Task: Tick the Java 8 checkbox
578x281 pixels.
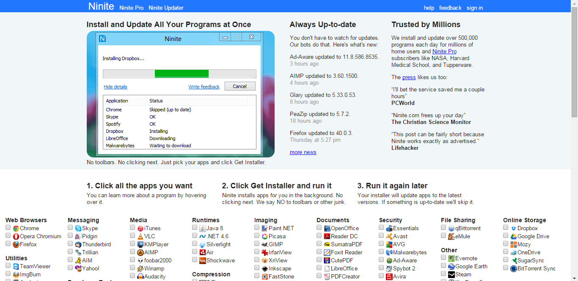Action: pos(195,228)
